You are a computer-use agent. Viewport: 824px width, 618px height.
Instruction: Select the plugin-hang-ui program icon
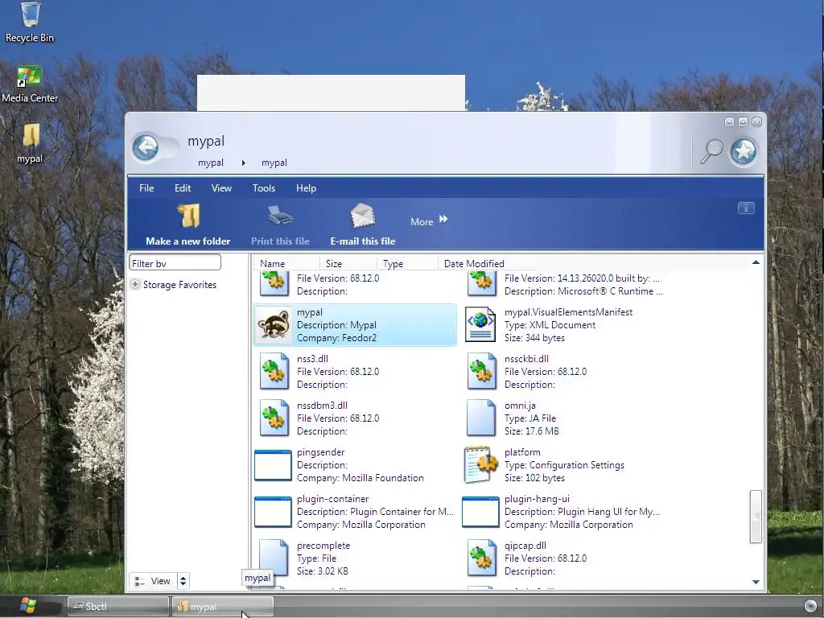[x=480, y=512]
